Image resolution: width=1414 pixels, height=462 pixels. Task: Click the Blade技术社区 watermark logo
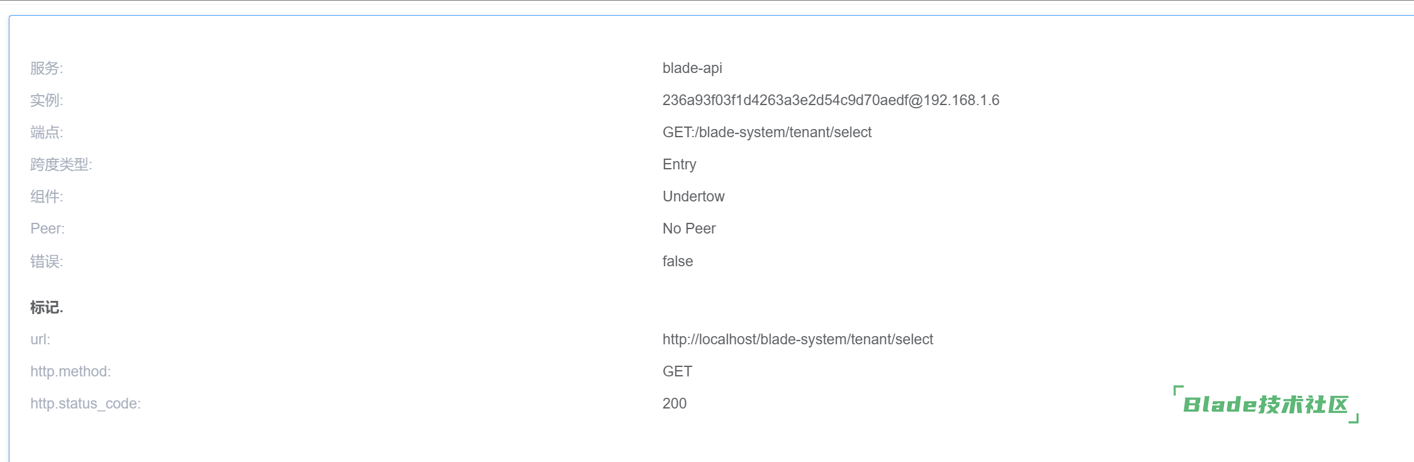pyautogui.click(x=1265, y=404)
